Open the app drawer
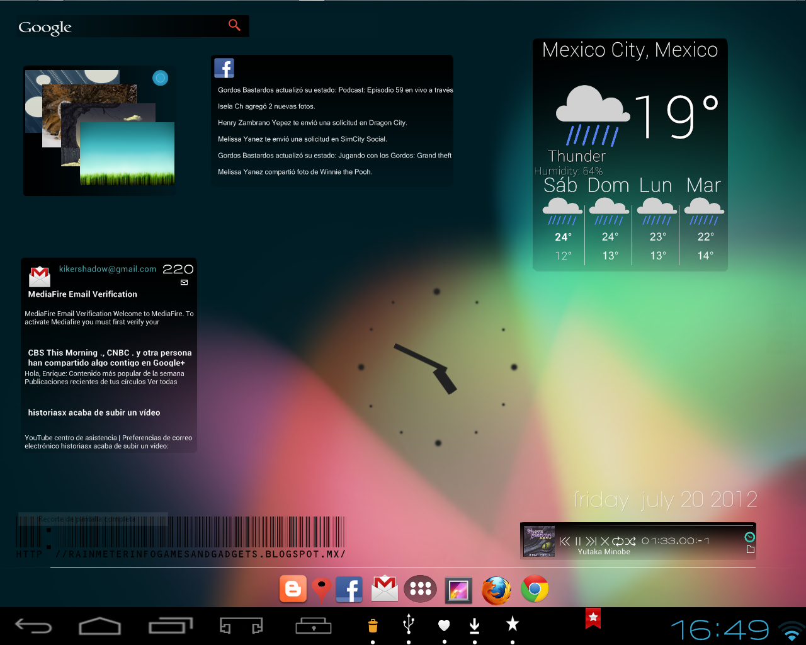The image size is (806, 645). pyautogui.click(x=420, y=588)
